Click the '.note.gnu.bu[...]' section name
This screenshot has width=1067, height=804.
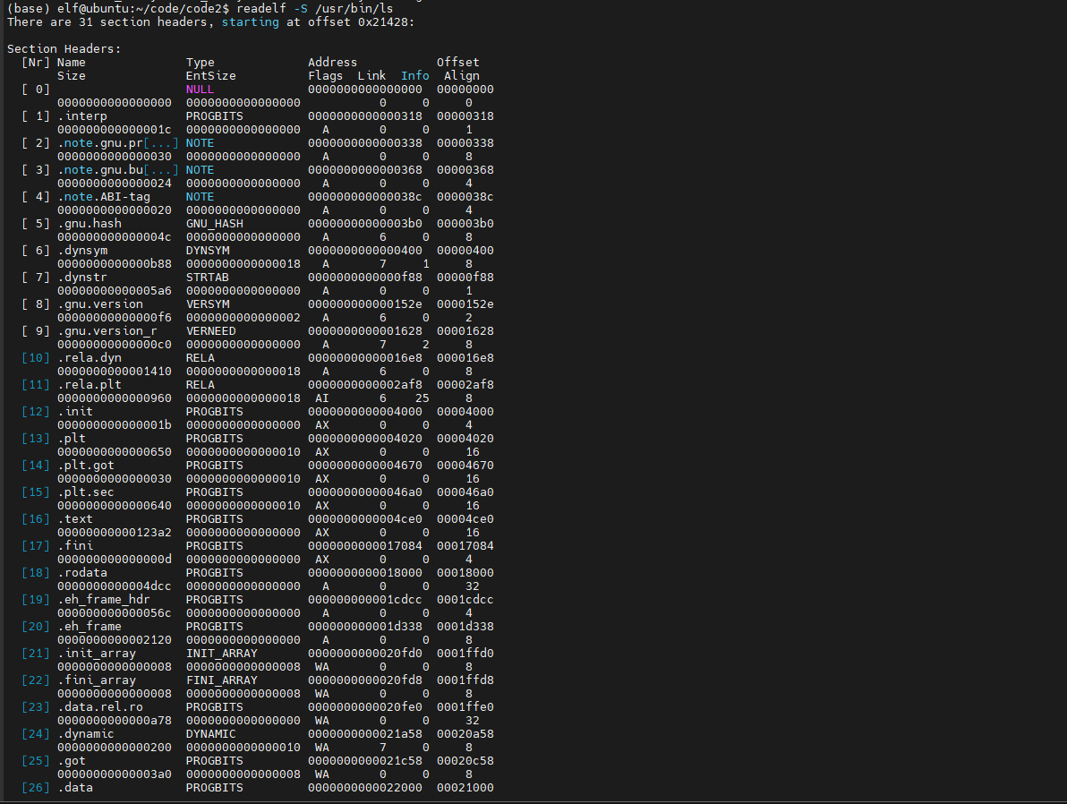[118, 169]
